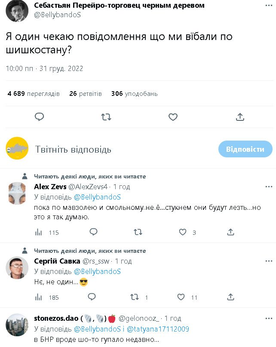Open Сергій Савка profile avatar

[x=17, y=268]
